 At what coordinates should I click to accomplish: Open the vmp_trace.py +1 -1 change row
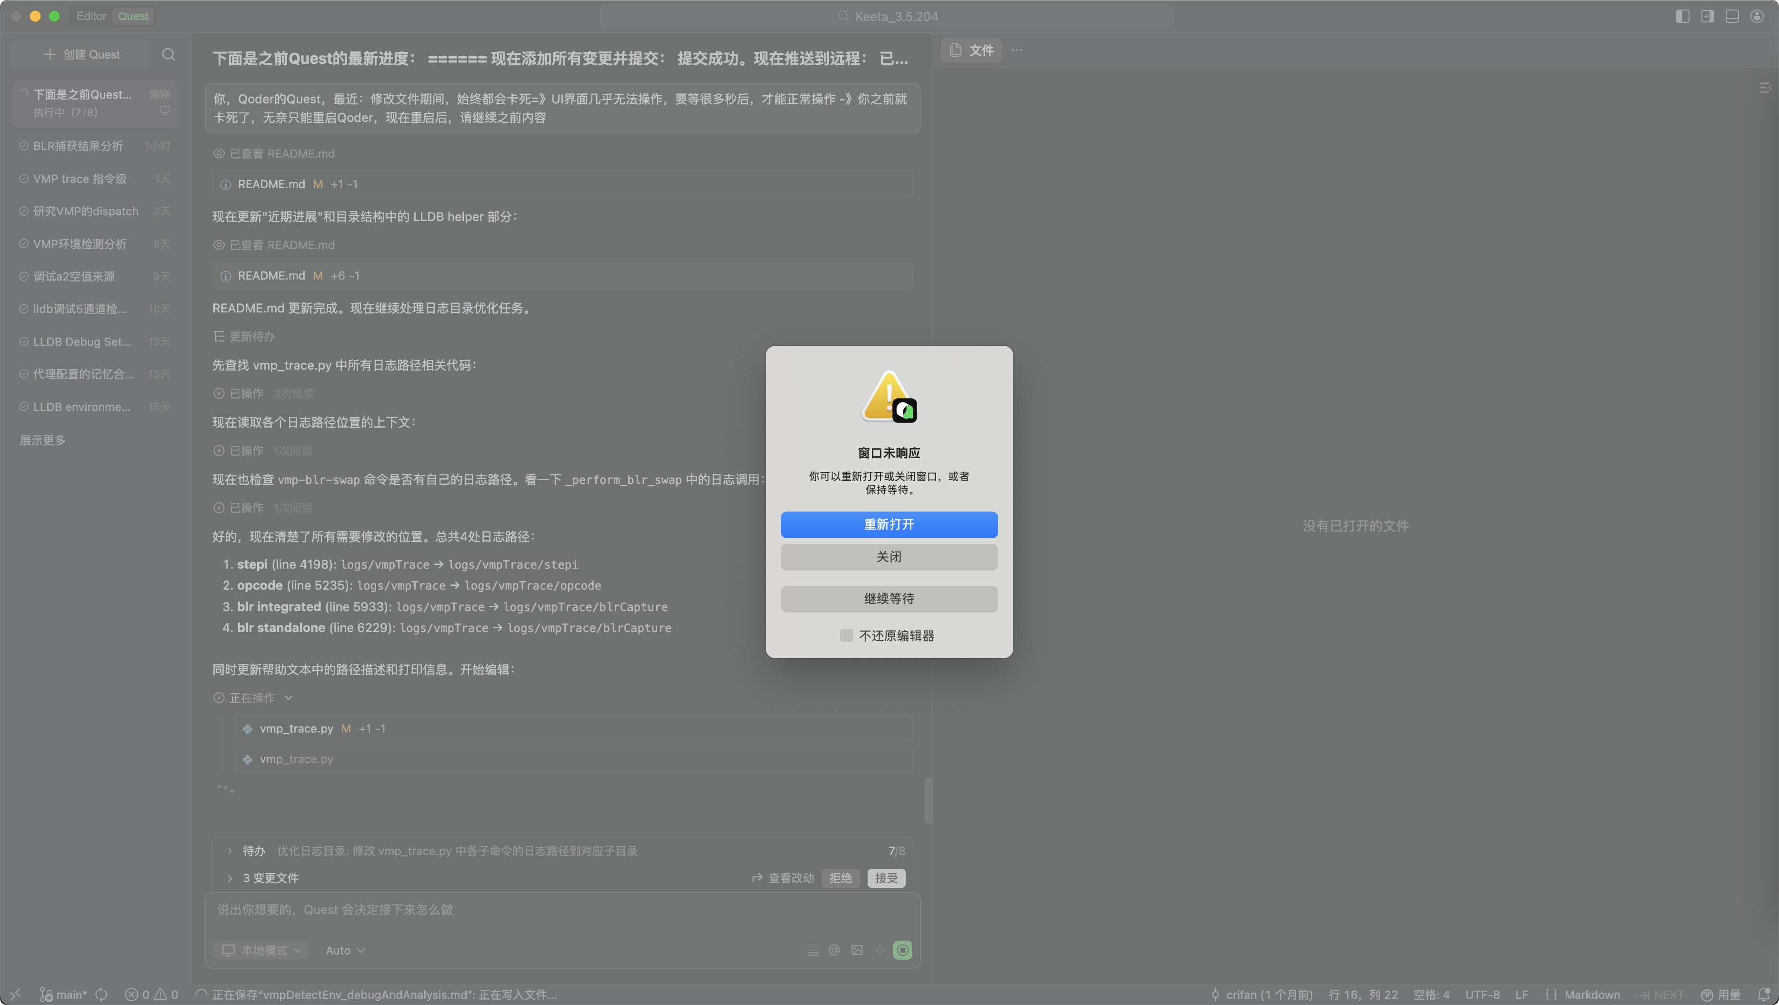click(x=573, y=729)
